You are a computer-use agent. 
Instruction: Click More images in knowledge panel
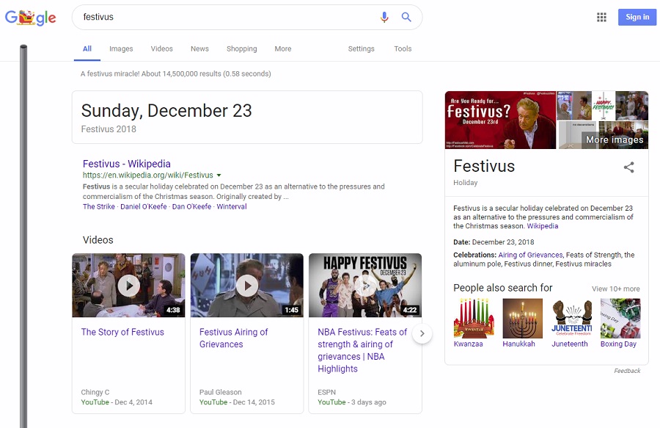[615, 140]
